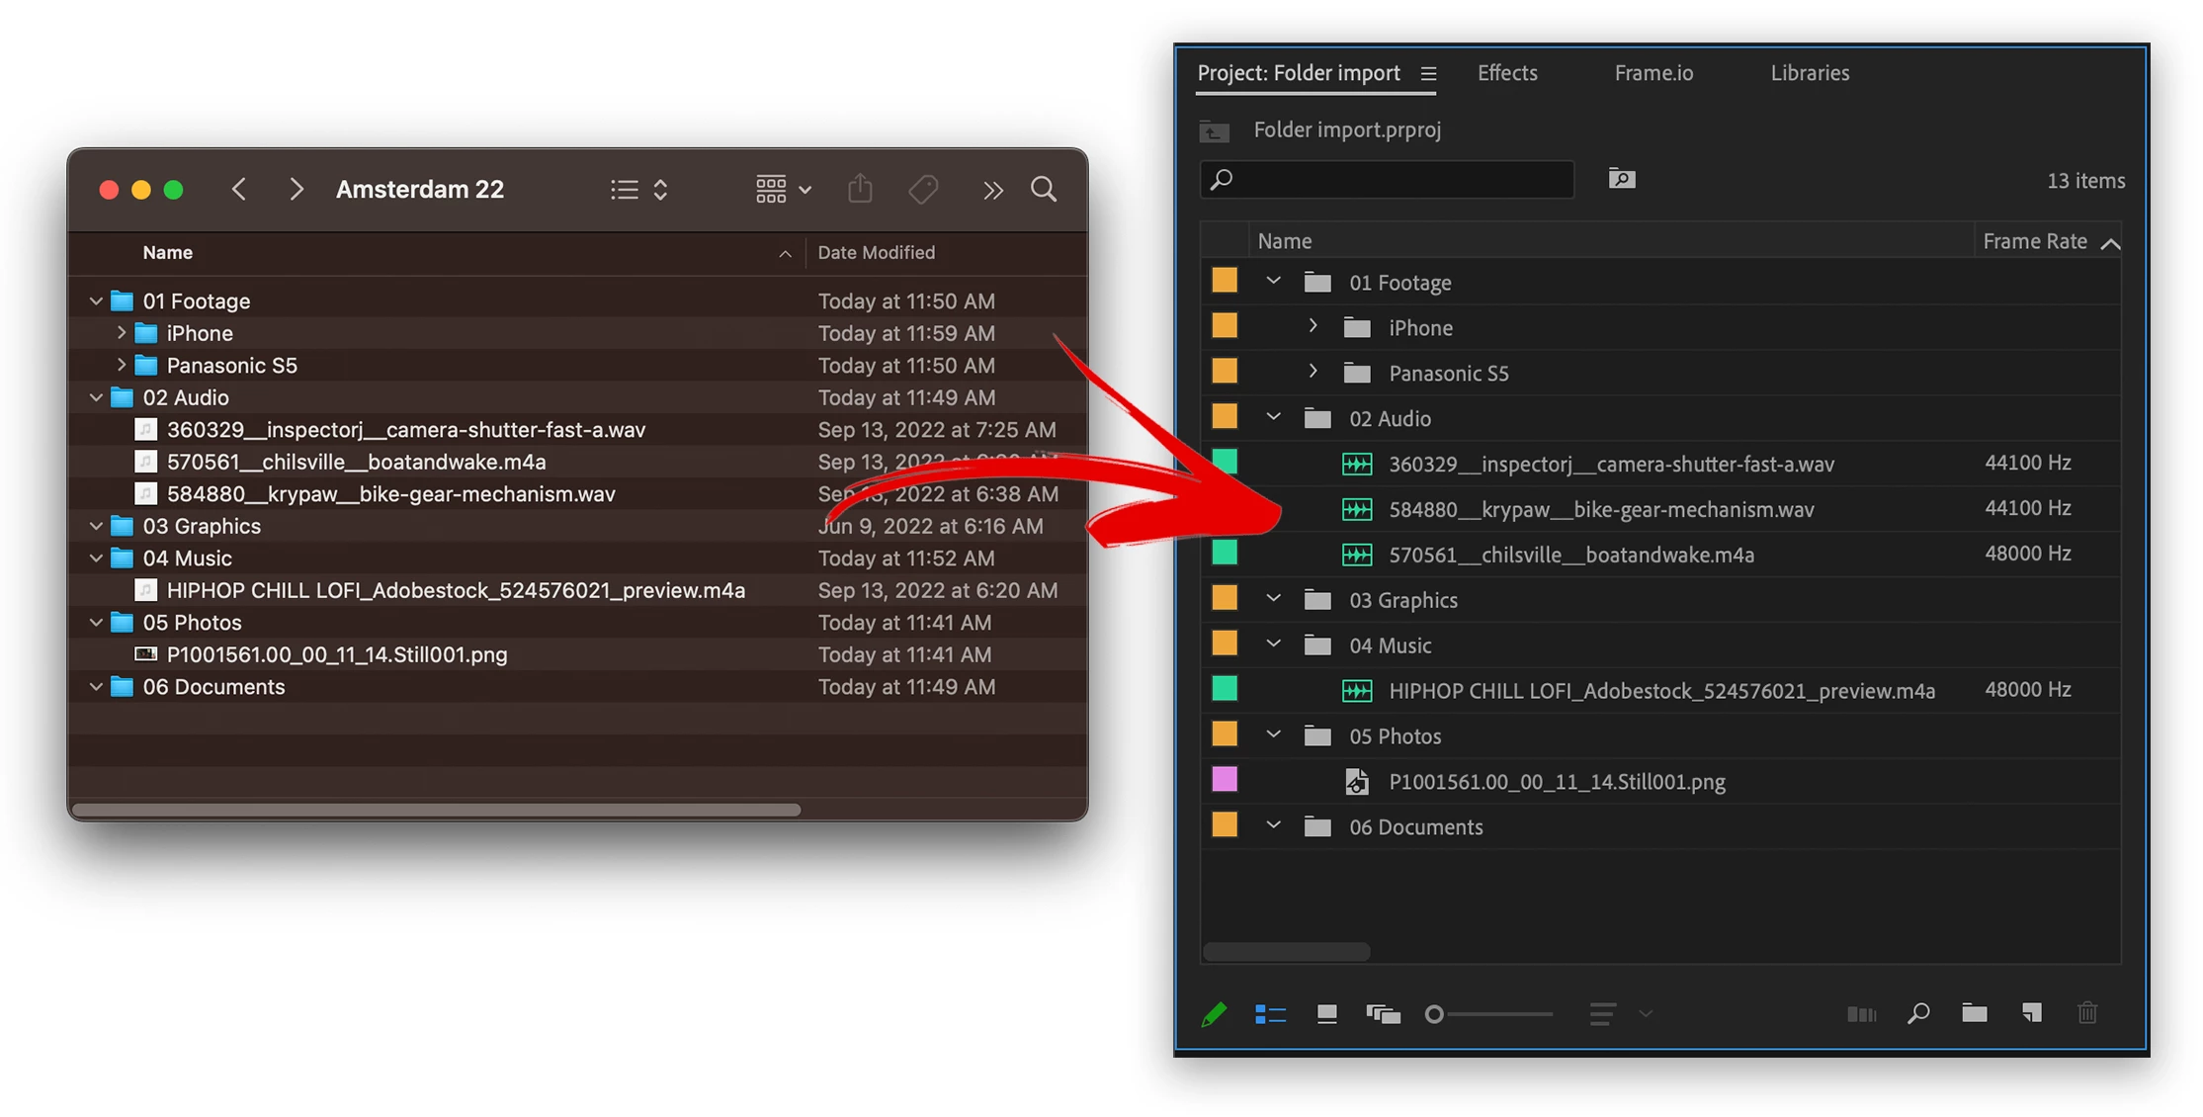
Task: Expand iPhone bin in project panel
Action: pos(1313,327)
